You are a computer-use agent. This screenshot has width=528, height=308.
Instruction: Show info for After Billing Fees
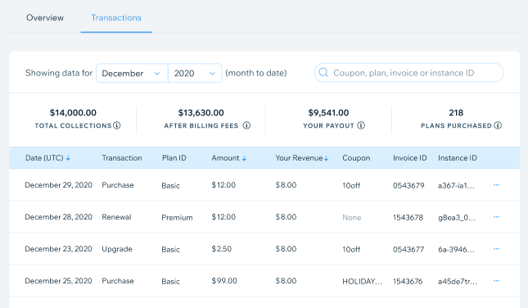(246, 125)
